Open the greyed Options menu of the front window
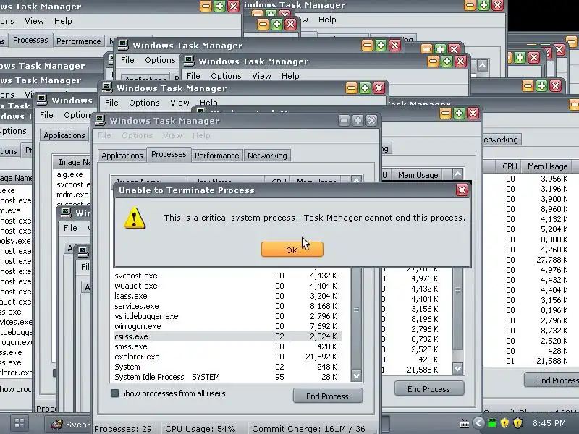This screenshot has width=579, height=434. coord(137,135)
